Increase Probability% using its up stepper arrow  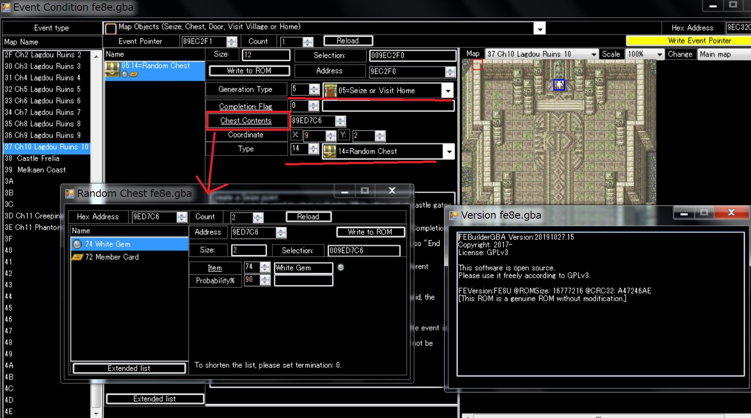point(265,278)
